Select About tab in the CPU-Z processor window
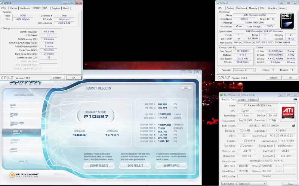 (x=283, y=8)
